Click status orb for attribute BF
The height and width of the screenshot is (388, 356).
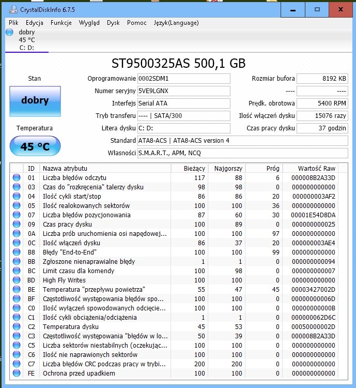point(17,299)
